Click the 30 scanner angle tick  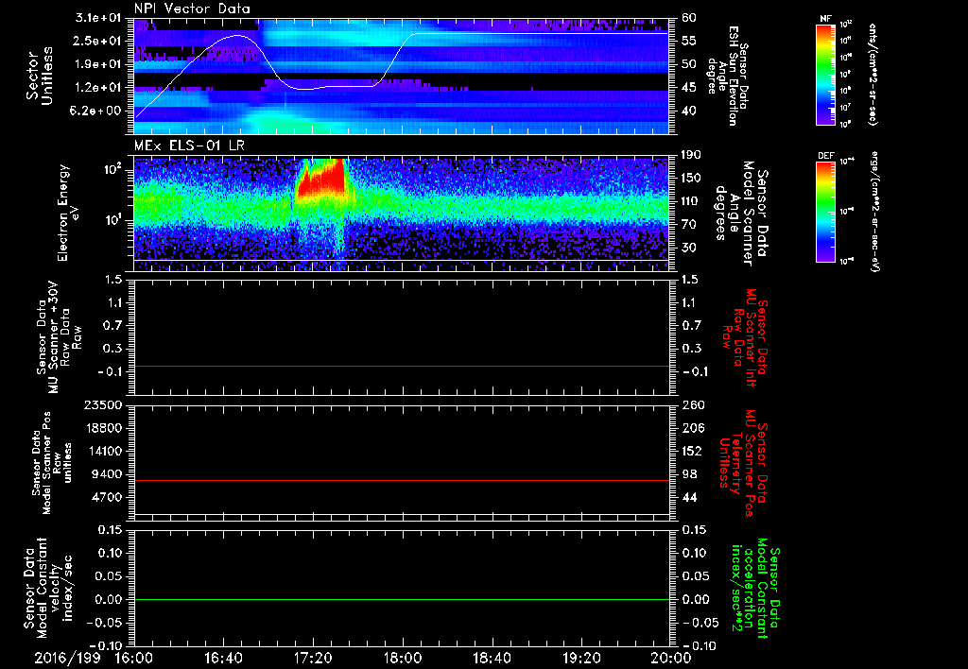point(689,248)
